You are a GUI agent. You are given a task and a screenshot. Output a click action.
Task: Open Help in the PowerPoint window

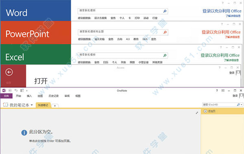(x=222, y=24)
